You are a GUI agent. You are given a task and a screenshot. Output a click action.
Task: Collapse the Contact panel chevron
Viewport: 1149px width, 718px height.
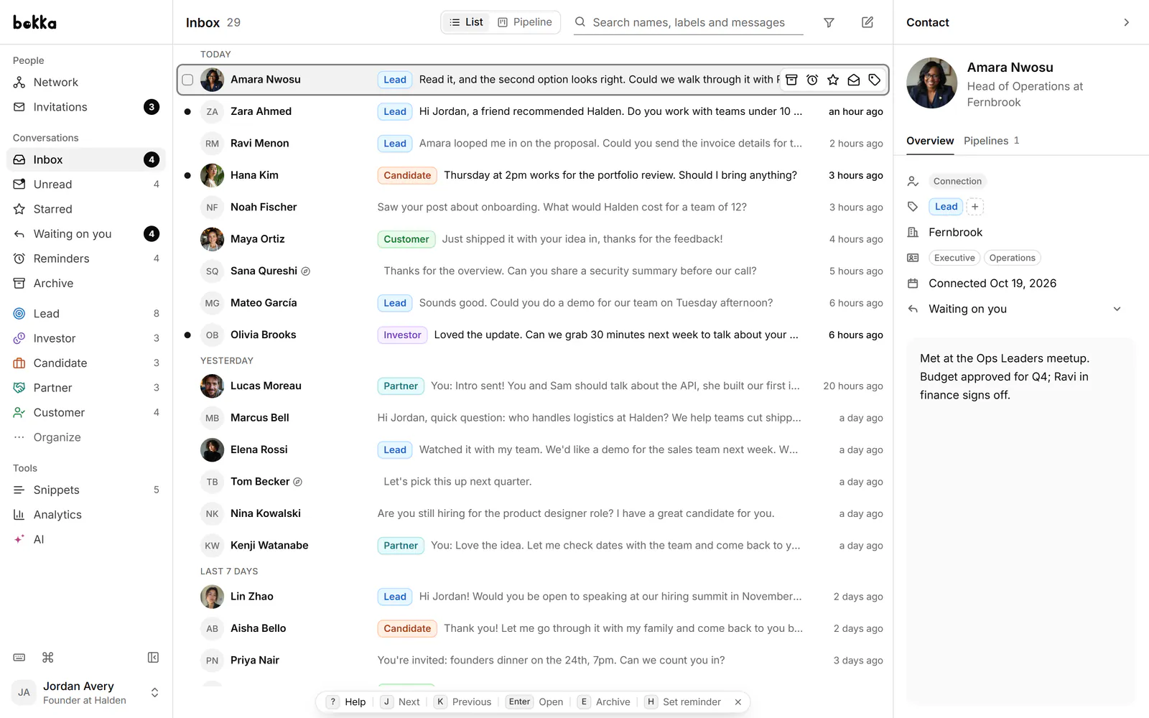click(x=1126, y=22)
